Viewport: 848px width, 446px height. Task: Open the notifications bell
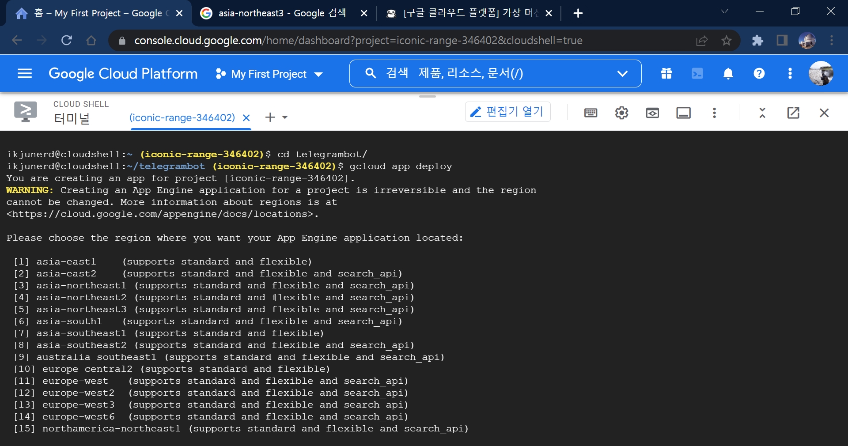pos(728,74)
